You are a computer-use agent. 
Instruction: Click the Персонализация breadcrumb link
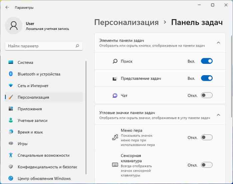click(x=126, y=22)
